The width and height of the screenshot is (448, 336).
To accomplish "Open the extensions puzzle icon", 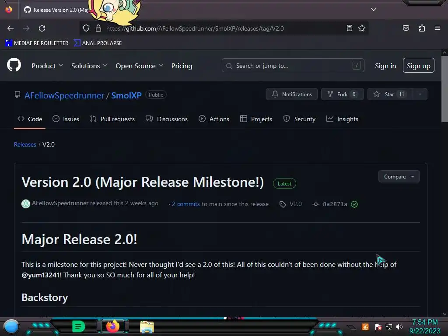I will click(x=422, y=28).
